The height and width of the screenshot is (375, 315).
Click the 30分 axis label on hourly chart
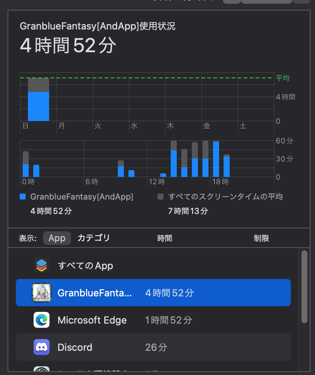pos(284,159)
